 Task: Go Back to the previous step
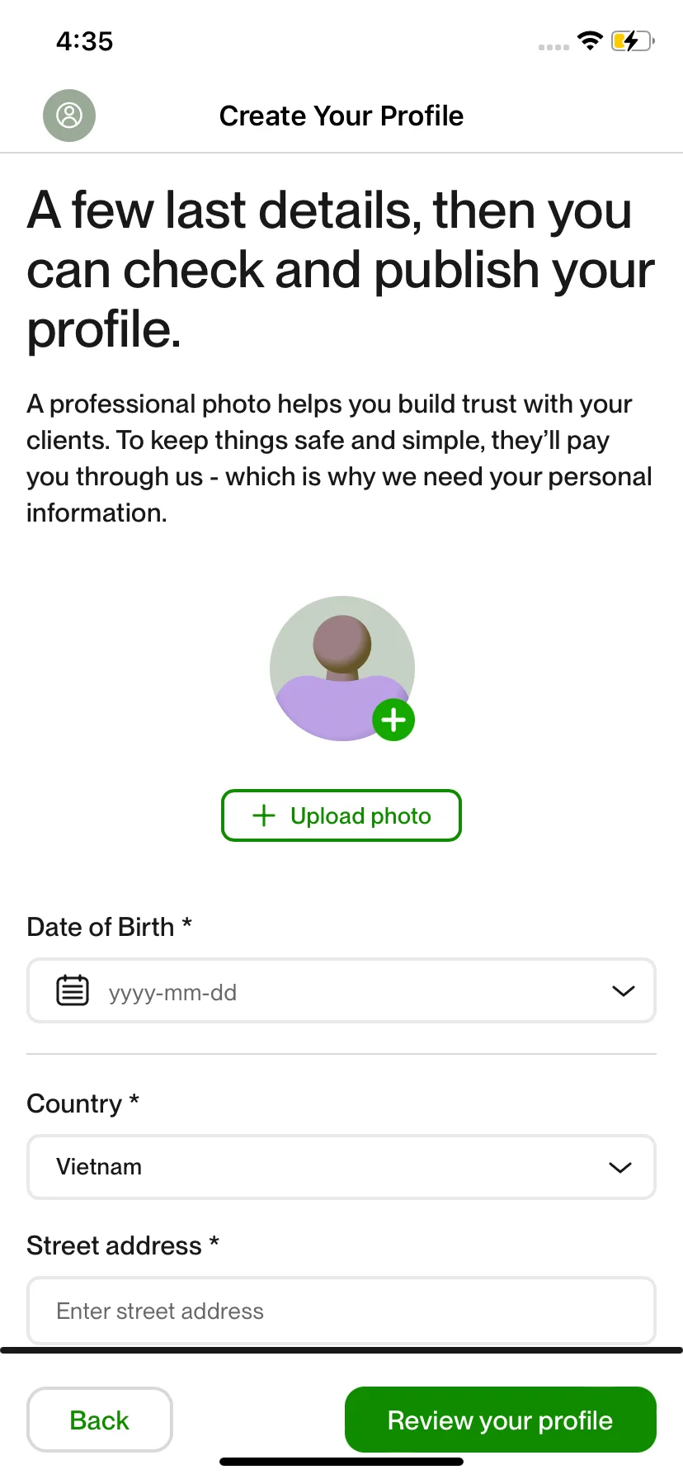100,1420
